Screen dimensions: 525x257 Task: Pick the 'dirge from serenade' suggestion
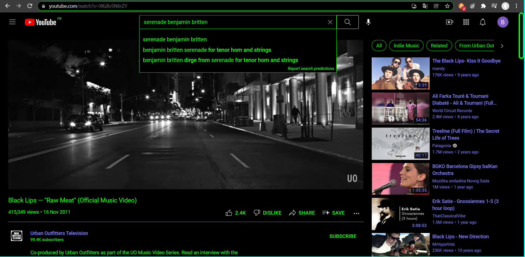click(238, 60)
